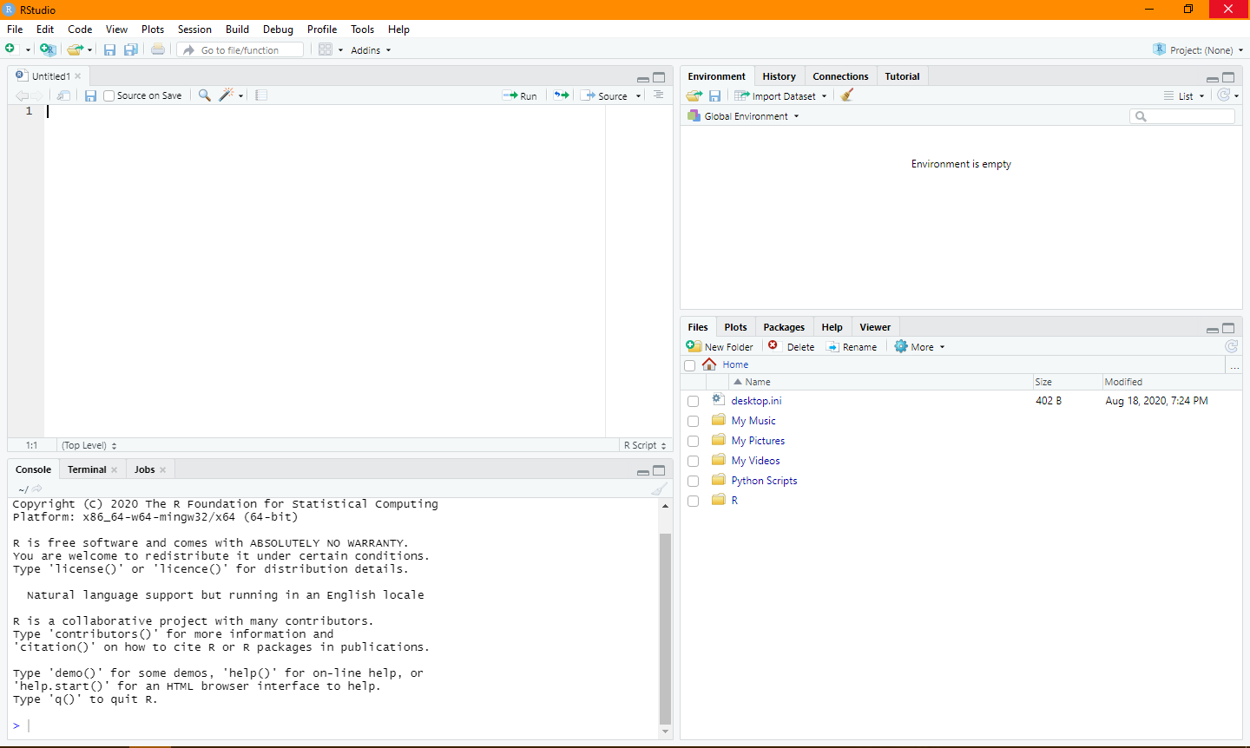Refresh the Files pane listing
Screen dimensions: 1250x748
click(x=1231, y=346)
